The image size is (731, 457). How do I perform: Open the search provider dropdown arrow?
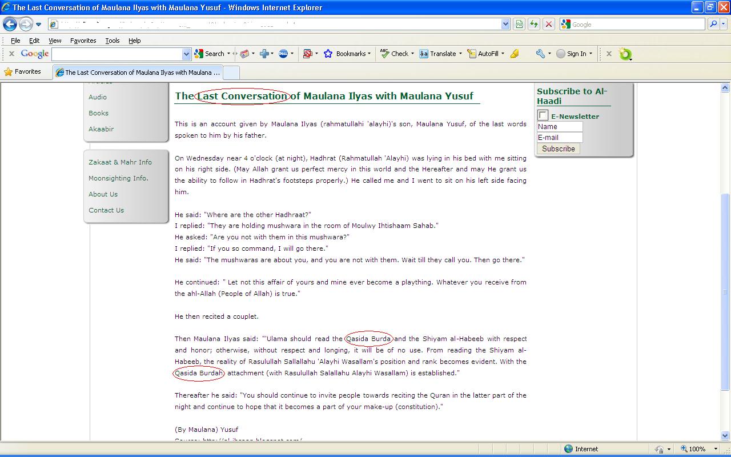click(x=724, y=24)
